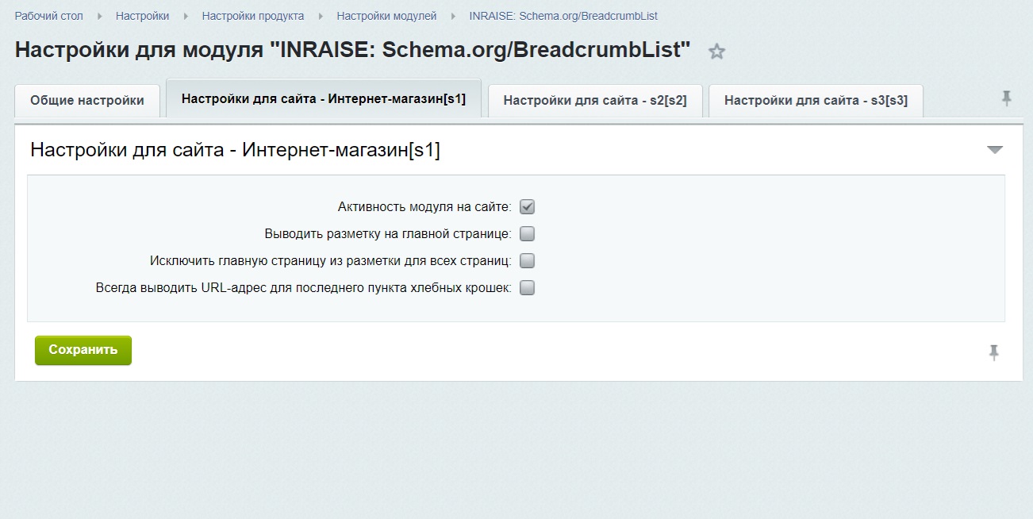Screen dimensions: 1033x519
Task: Disable the Активность модуля на сайте checkbox
Action: 527,207
